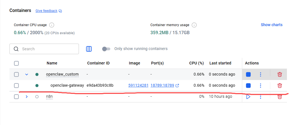Click the Container CPU usage info icon
Viewport: 295px width, 125px height.
[52, 25]
